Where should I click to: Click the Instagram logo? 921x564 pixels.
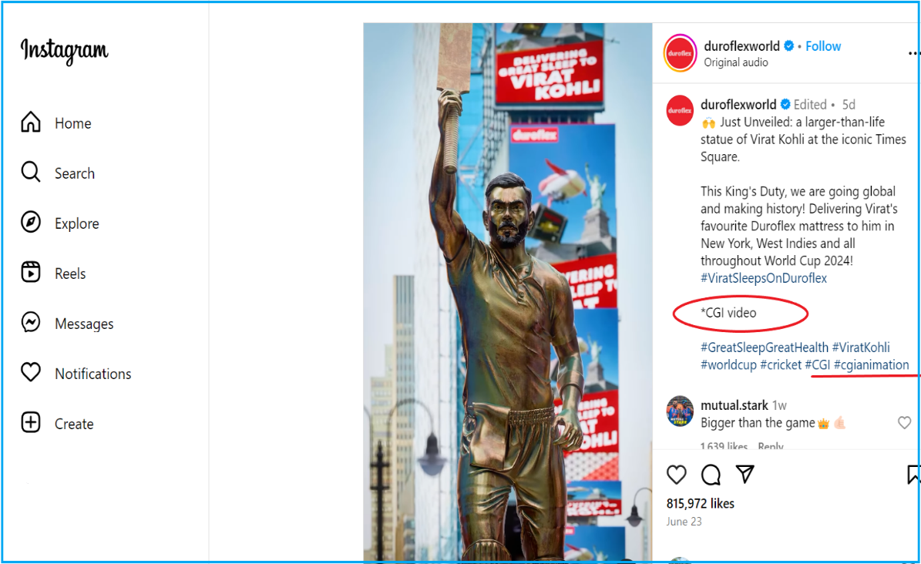pos(65,51)
